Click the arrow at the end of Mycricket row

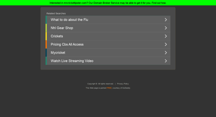tap(166, 53)
